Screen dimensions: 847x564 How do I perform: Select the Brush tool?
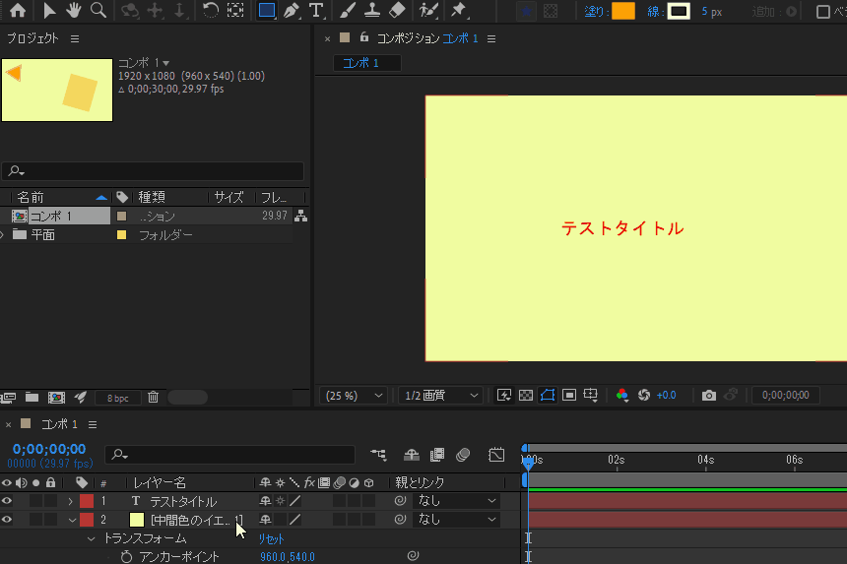pyautogui.click(x=348, y=10)
